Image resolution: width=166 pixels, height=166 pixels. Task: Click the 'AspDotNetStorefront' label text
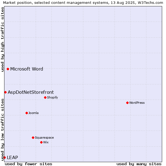tap(31, 92)
